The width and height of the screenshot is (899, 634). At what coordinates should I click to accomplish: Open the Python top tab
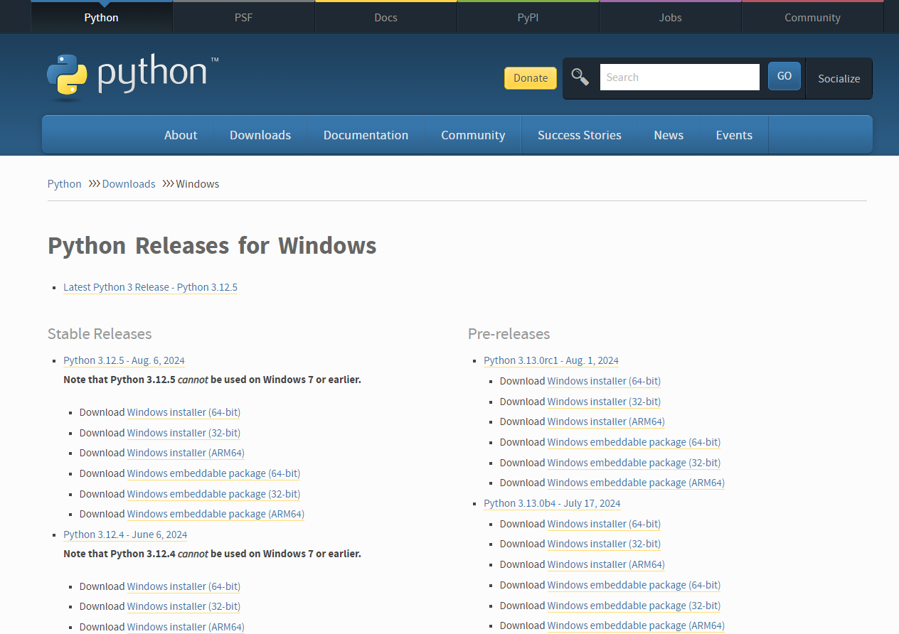[101, 18]
